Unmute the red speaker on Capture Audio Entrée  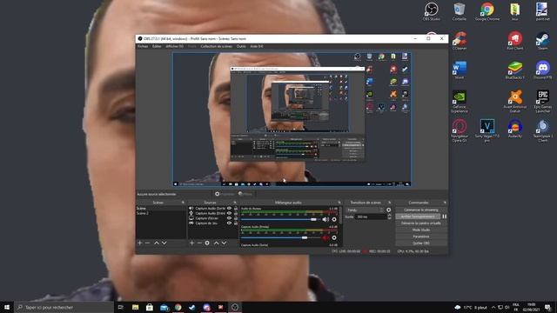(x=325, y=237)
